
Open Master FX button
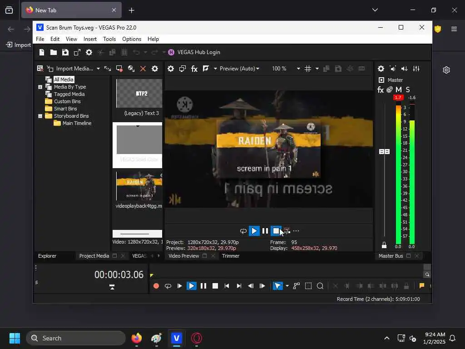click(381, 90)
